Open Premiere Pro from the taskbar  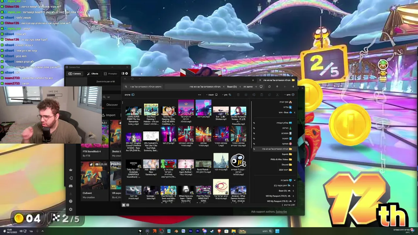198,231
